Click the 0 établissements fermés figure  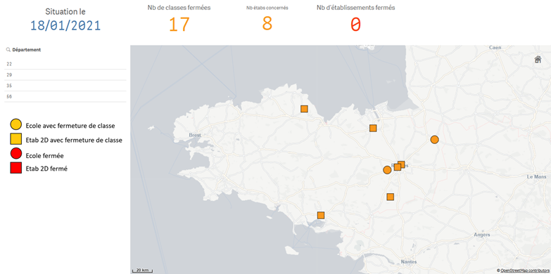point(355,25)
